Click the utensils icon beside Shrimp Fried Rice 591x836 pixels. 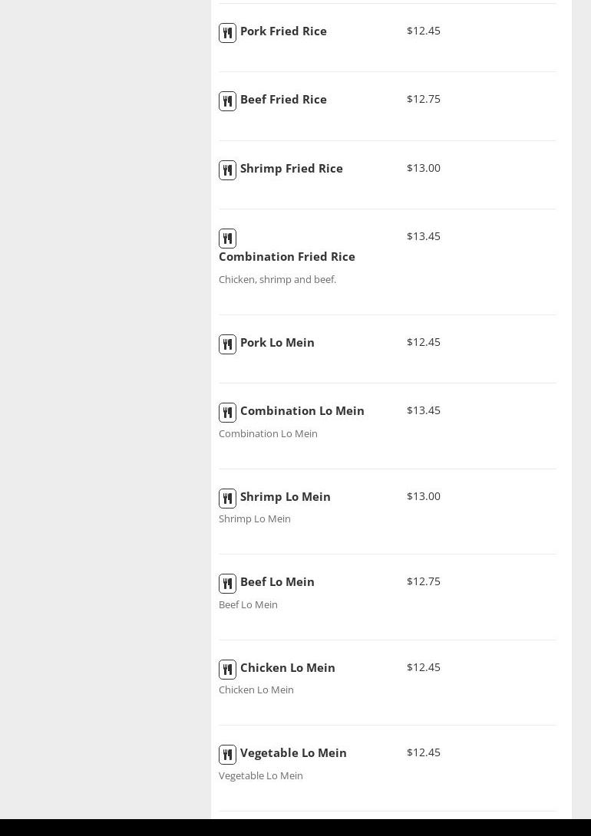[227, 170]
